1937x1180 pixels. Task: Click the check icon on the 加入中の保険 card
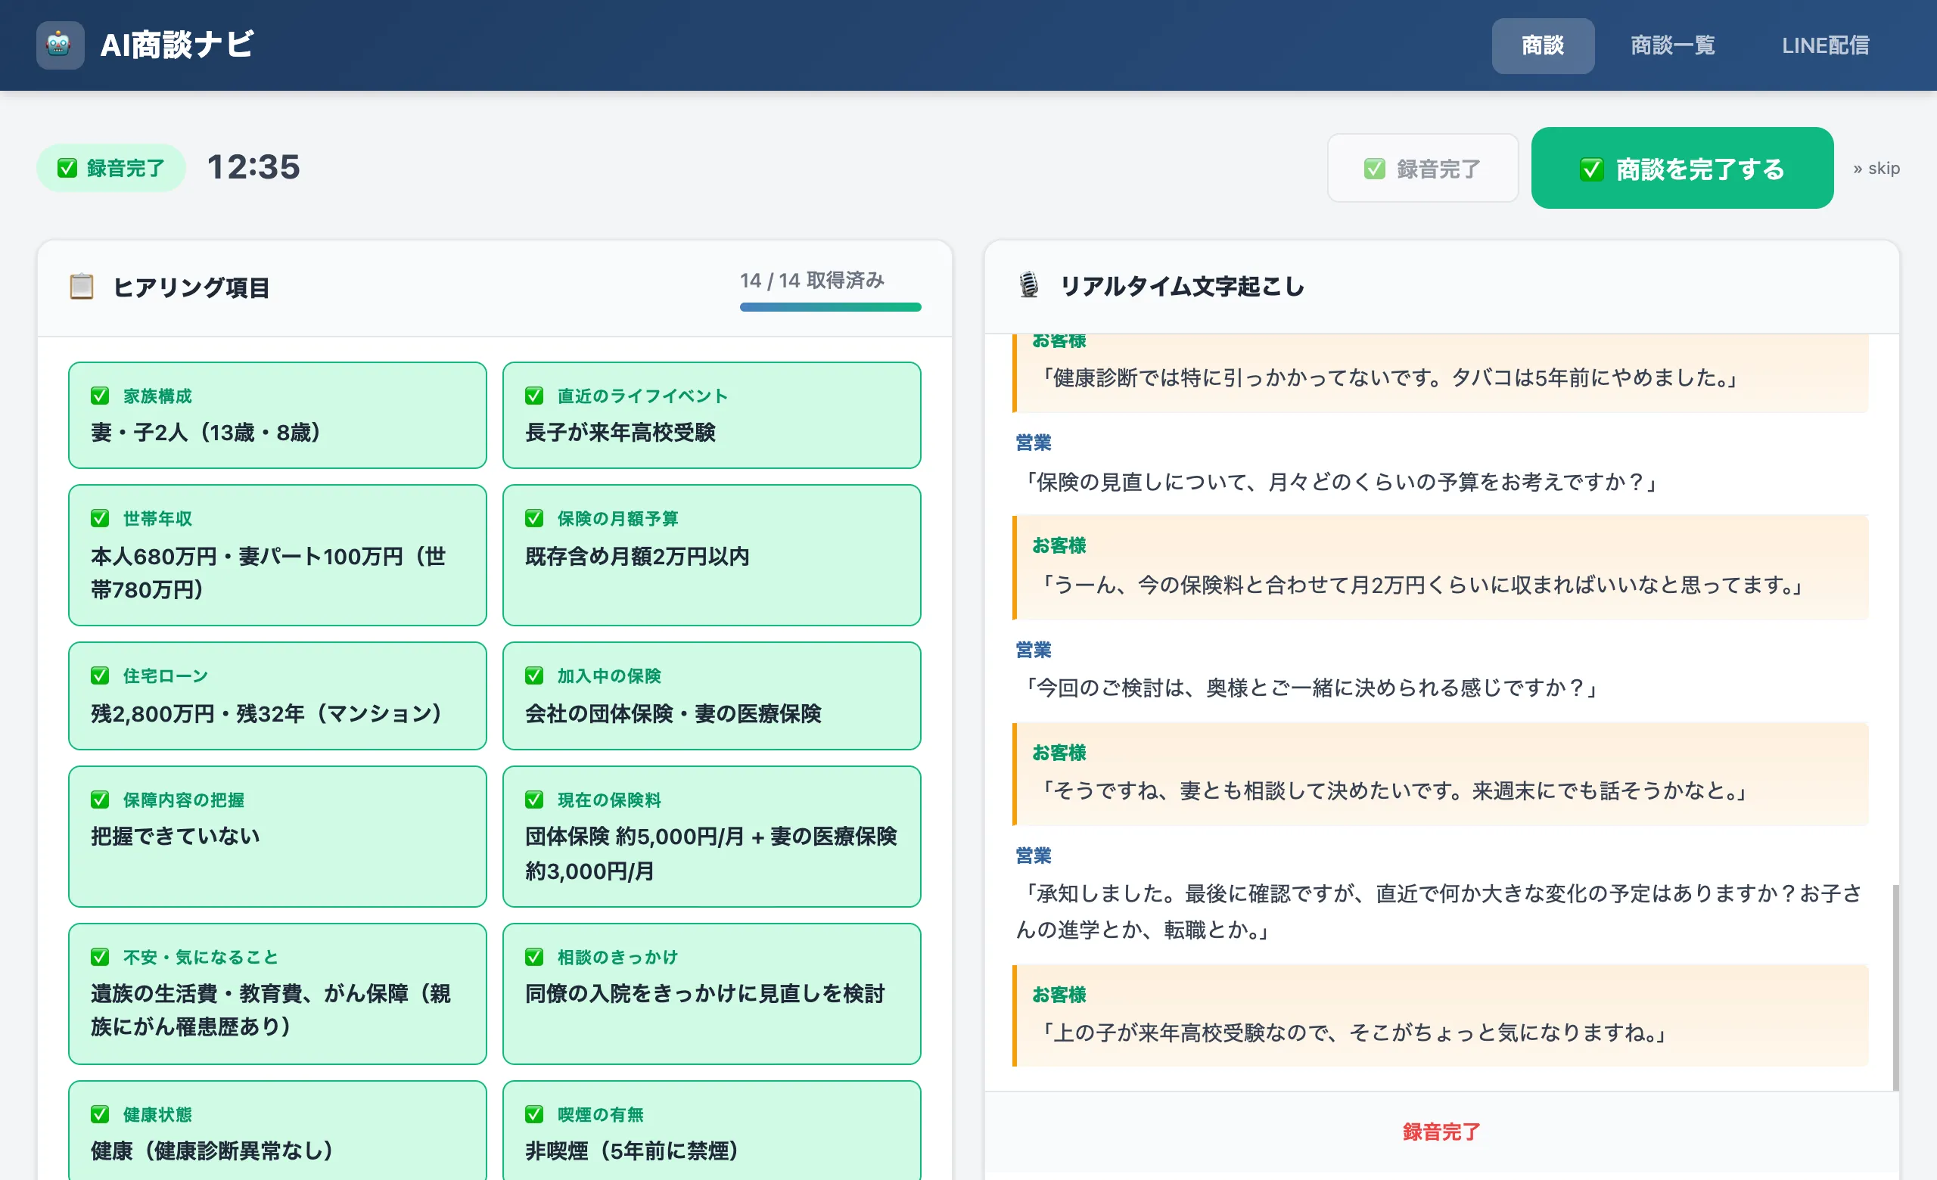[534, 675]
